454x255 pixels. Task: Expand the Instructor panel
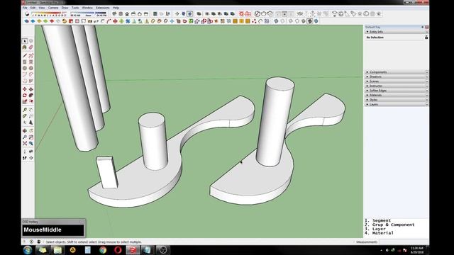(396, 86)
